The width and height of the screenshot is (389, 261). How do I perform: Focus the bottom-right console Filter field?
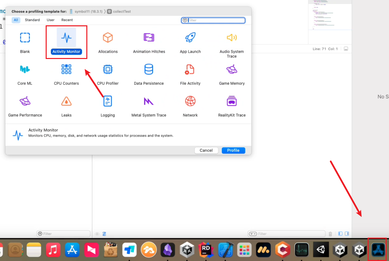287,234
